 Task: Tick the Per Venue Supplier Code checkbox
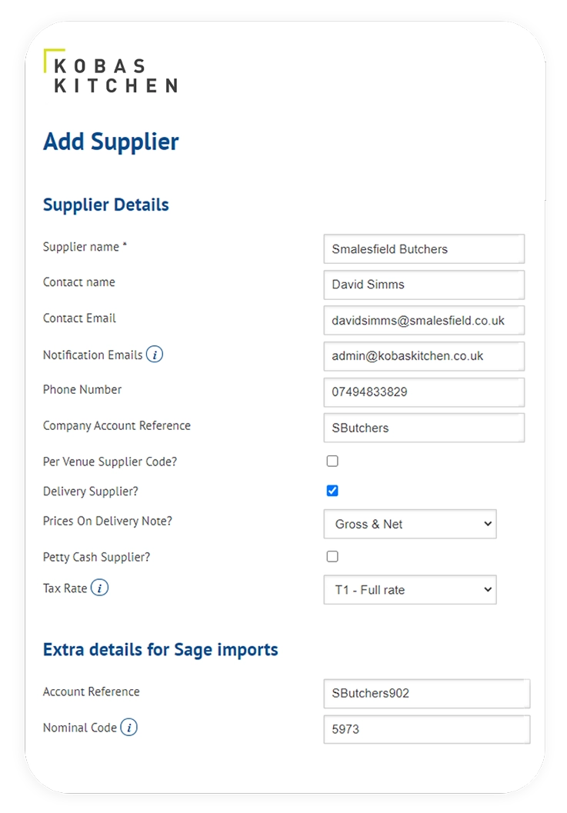332,461
